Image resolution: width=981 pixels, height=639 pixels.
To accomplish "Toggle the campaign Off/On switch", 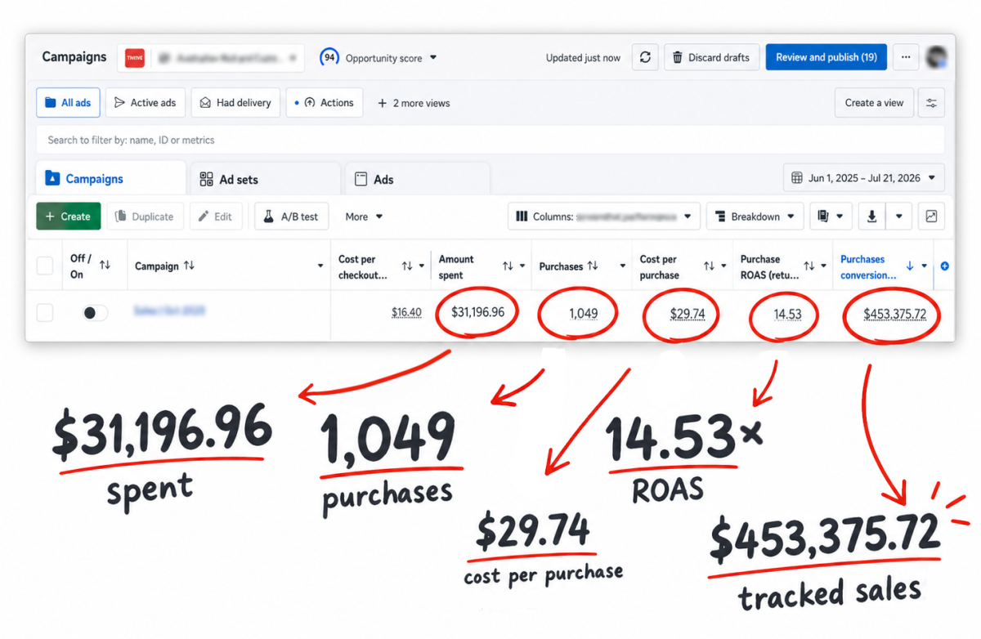I will tap(95, 313).
